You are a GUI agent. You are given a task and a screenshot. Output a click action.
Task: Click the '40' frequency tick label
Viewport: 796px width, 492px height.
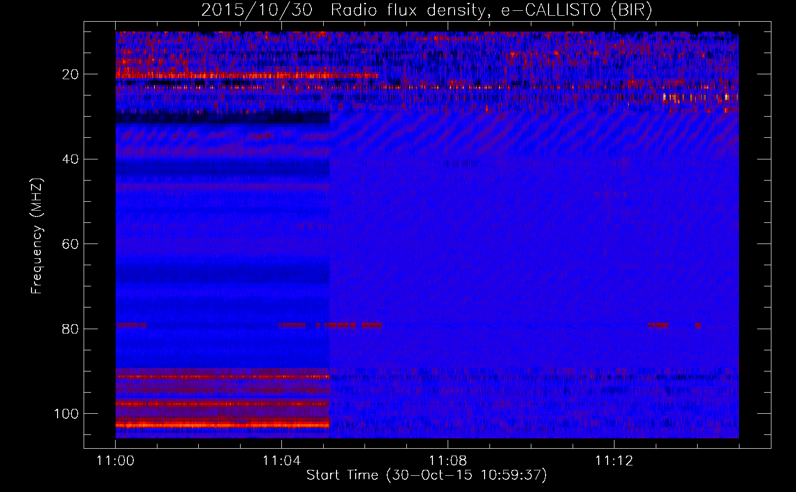71,159
